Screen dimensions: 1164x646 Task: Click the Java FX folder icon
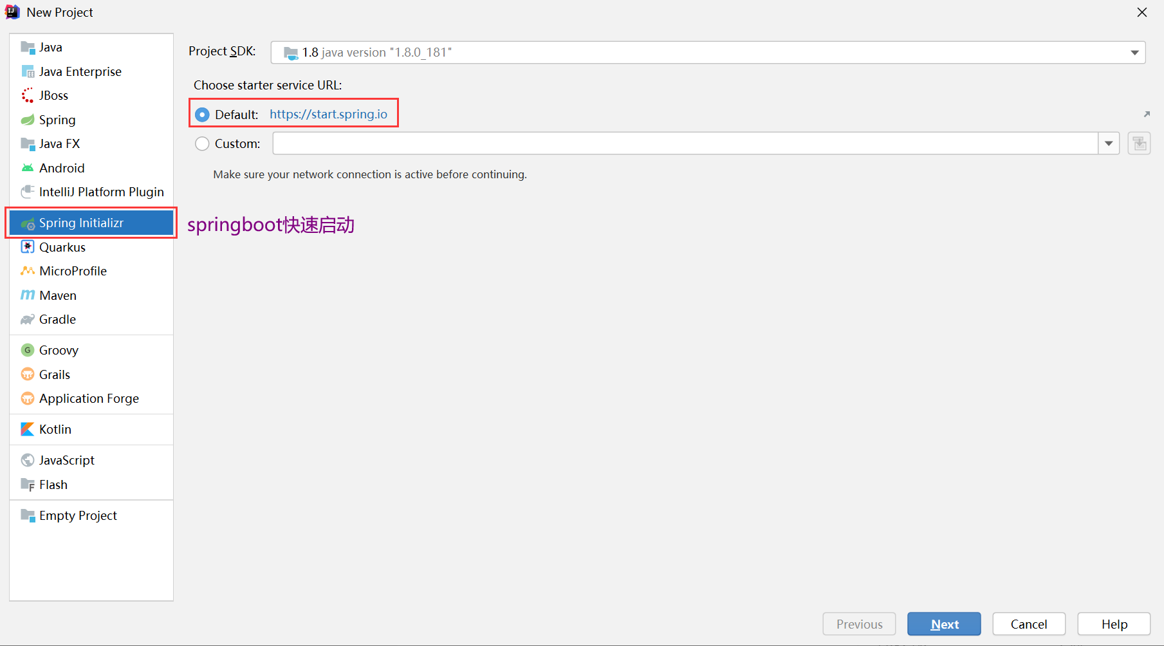[28, 143]
